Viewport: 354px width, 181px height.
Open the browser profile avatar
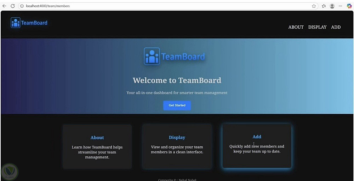(332, 6)
